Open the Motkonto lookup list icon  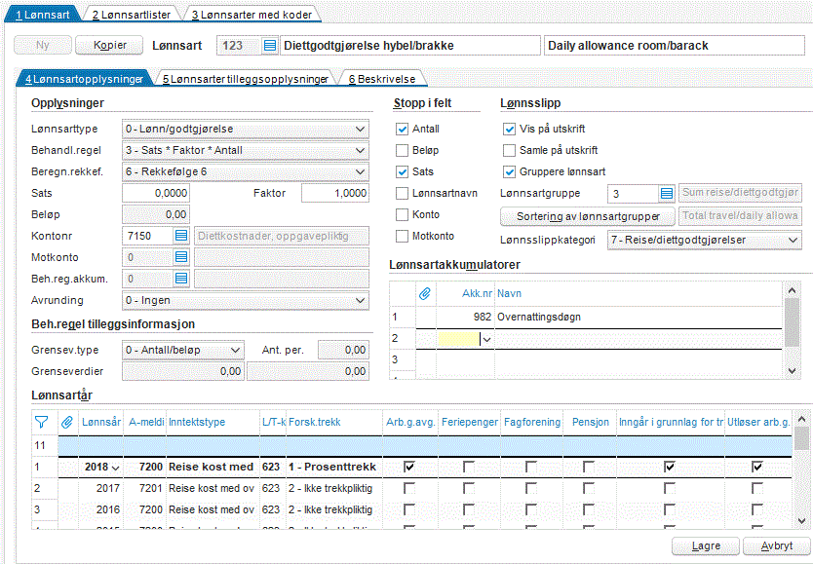181,257
